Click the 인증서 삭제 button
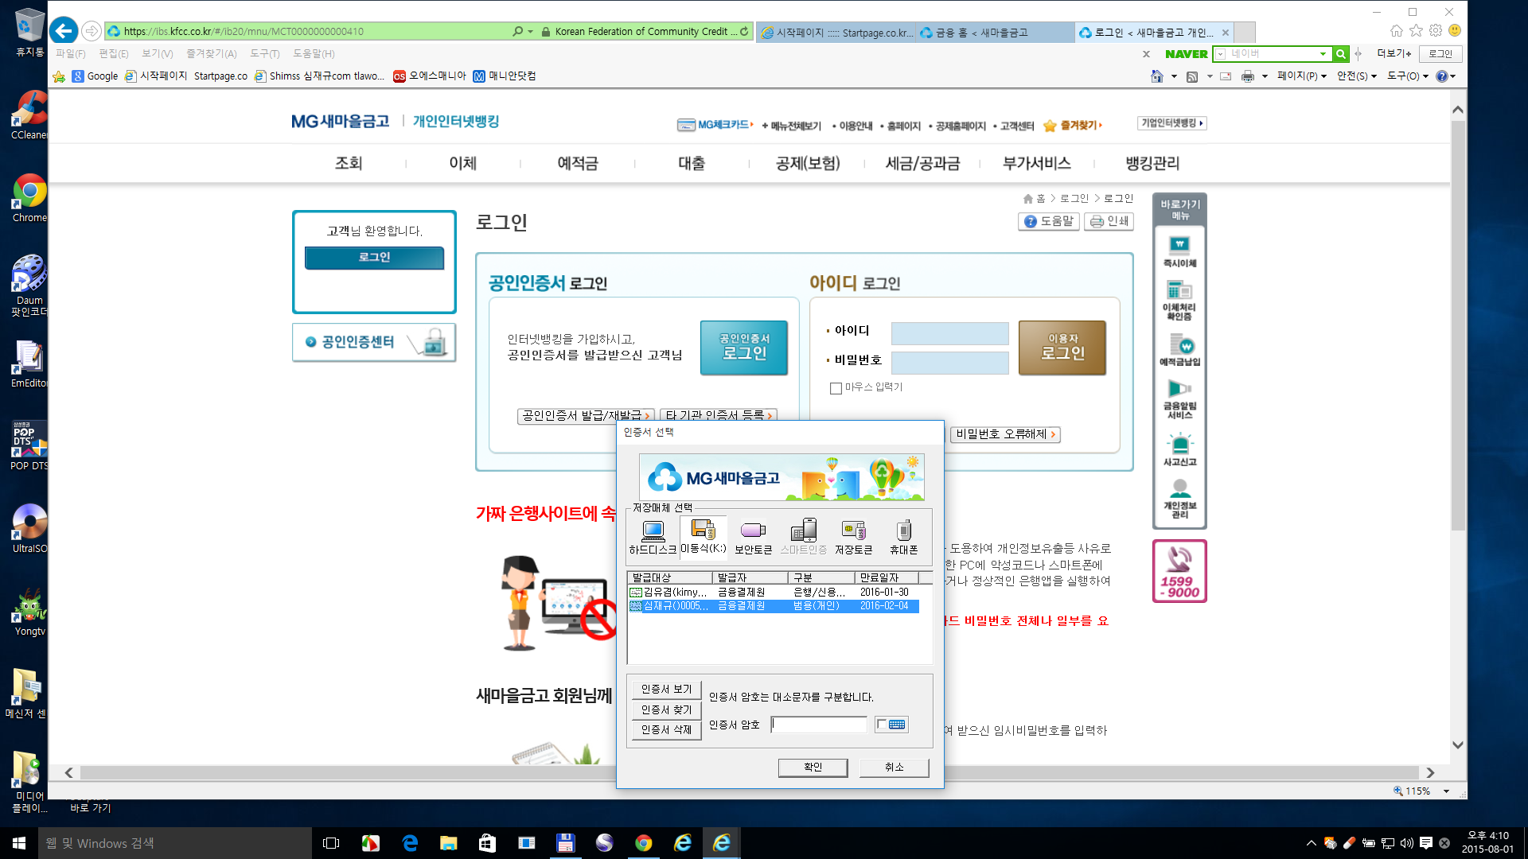Screen dimensions: 1528x859 666,729
